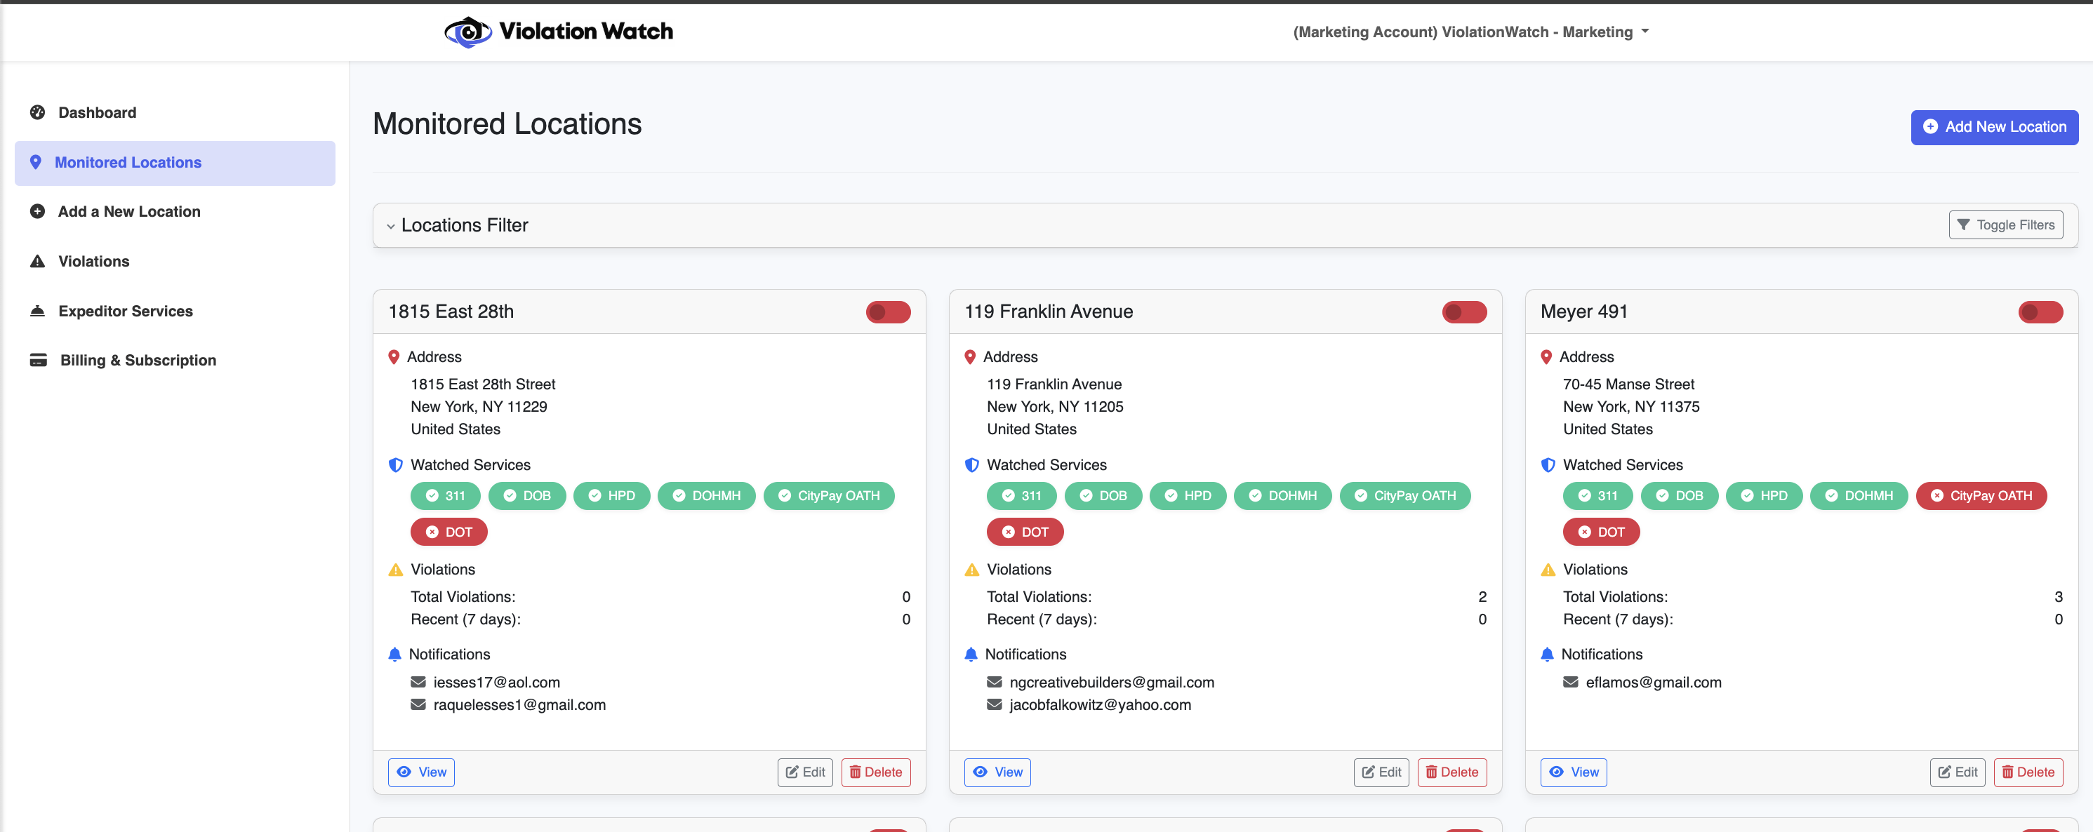Click the Expeditor Services bell icon
The width and height of the screenshot is (2093, 832).
point(37,311)
